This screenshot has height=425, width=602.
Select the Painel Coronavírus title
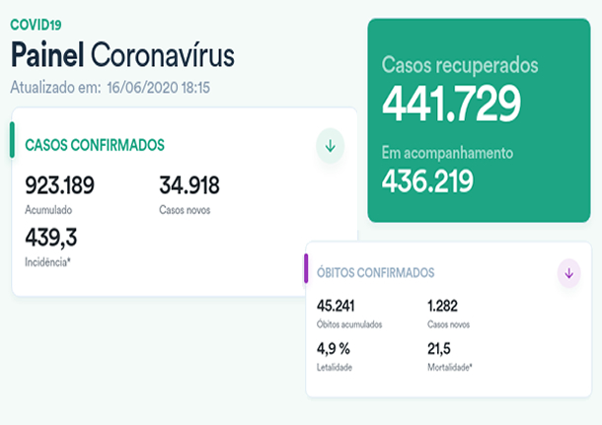pyautogui.click(x=122, y=54)
